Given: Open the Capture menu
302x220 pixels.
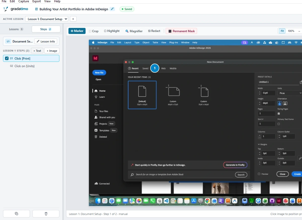Looking at the screenshot, I should tap(24, 1).
